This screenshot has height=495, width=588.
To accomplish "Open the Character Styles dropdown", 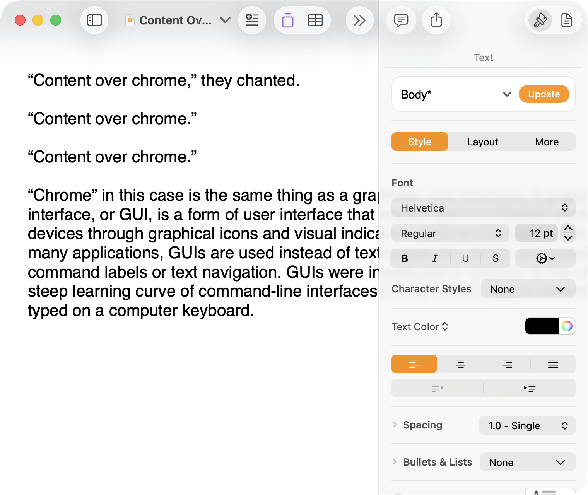I will click(528, 289).
